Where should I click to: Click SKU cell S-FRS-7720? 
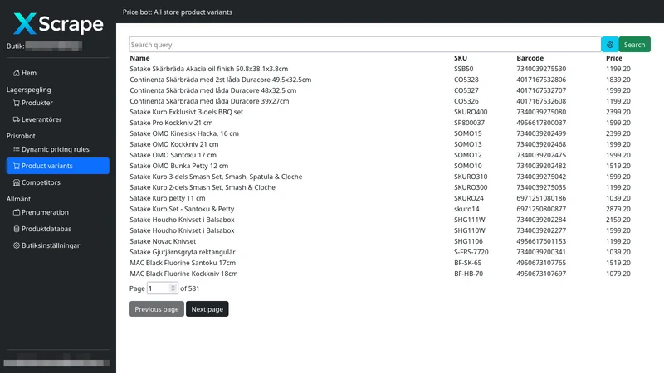(471, 252)
